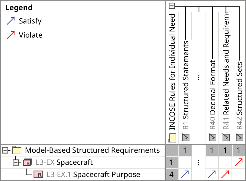
Task: Click the L3-EX Spacecraft requirement icon
Action: 27,163
